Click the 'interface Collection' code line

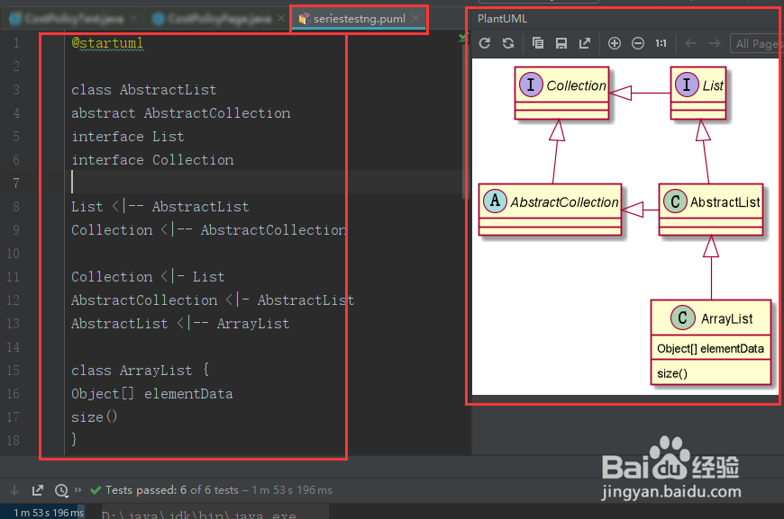click(x=152, y=160)
